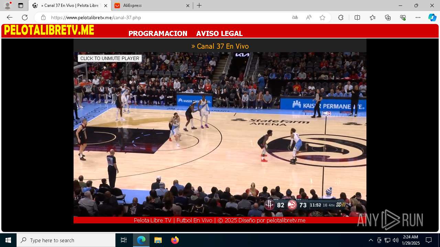The height and width of the screenshot is (247, 440).
Task: Click the taskbar search box
Action: coord(66,240)
